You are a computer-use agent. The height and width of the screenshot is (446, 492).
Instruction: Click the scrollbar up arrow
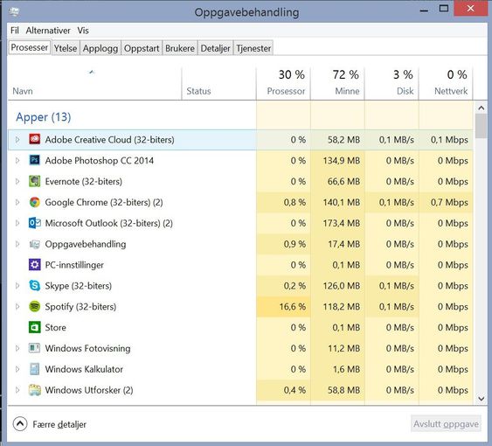482,108
